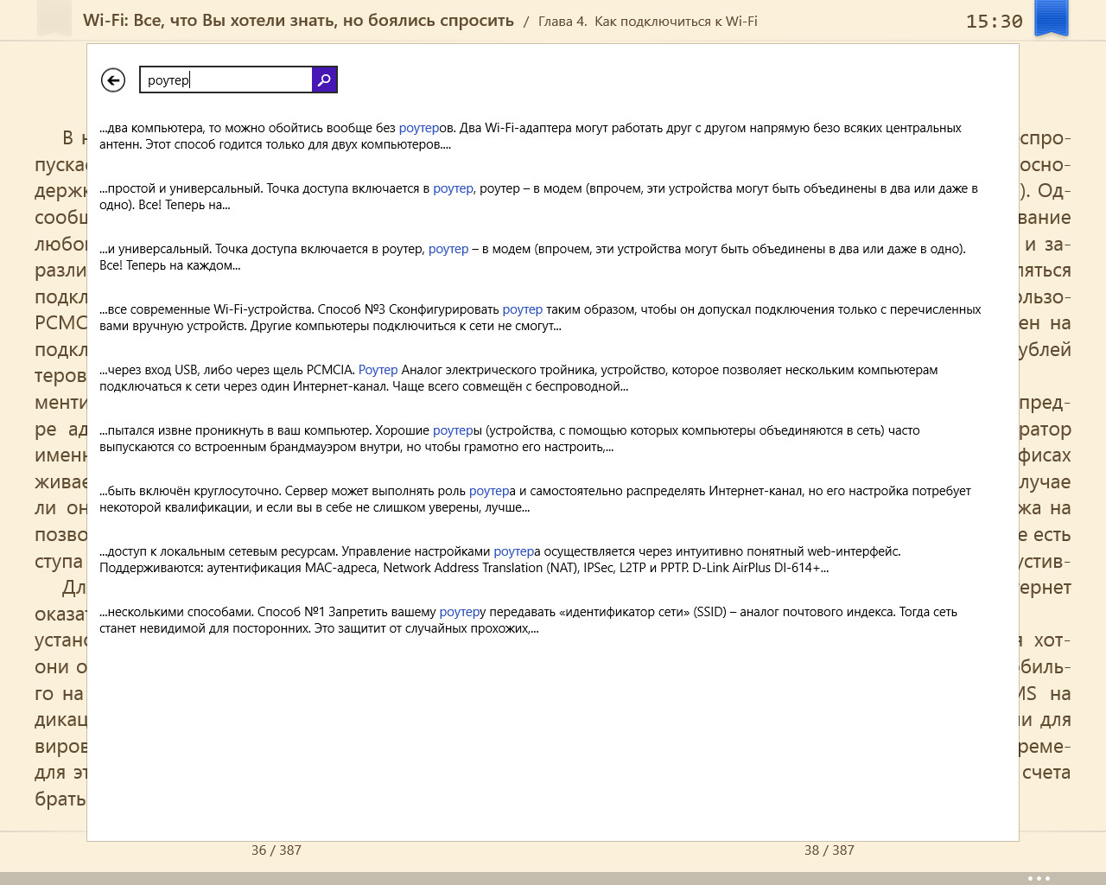The height and width of the screenshot is (885, 1106).
Task: Click chapter label "Глава 4. Как подключиться к Wi-Fi"
Action: pos(648,22)
